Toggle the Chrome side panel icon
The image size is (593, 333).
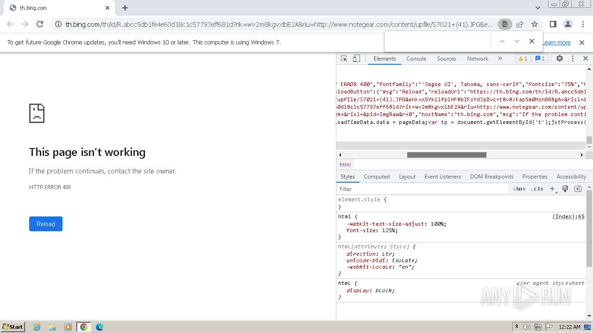point(553,25)
